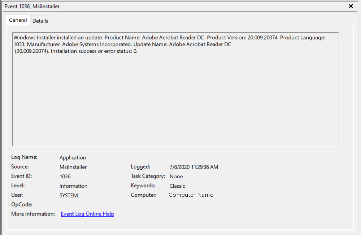Click the 'Source:' field label
Image resolution: width=361 pixels, height=235 pixels.
click(20, 167)
